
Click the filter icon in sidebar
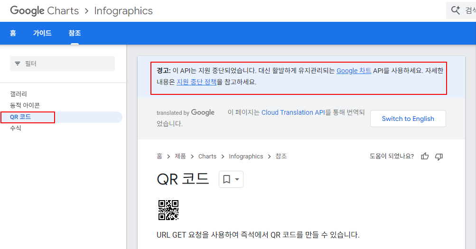pos(18,64)
